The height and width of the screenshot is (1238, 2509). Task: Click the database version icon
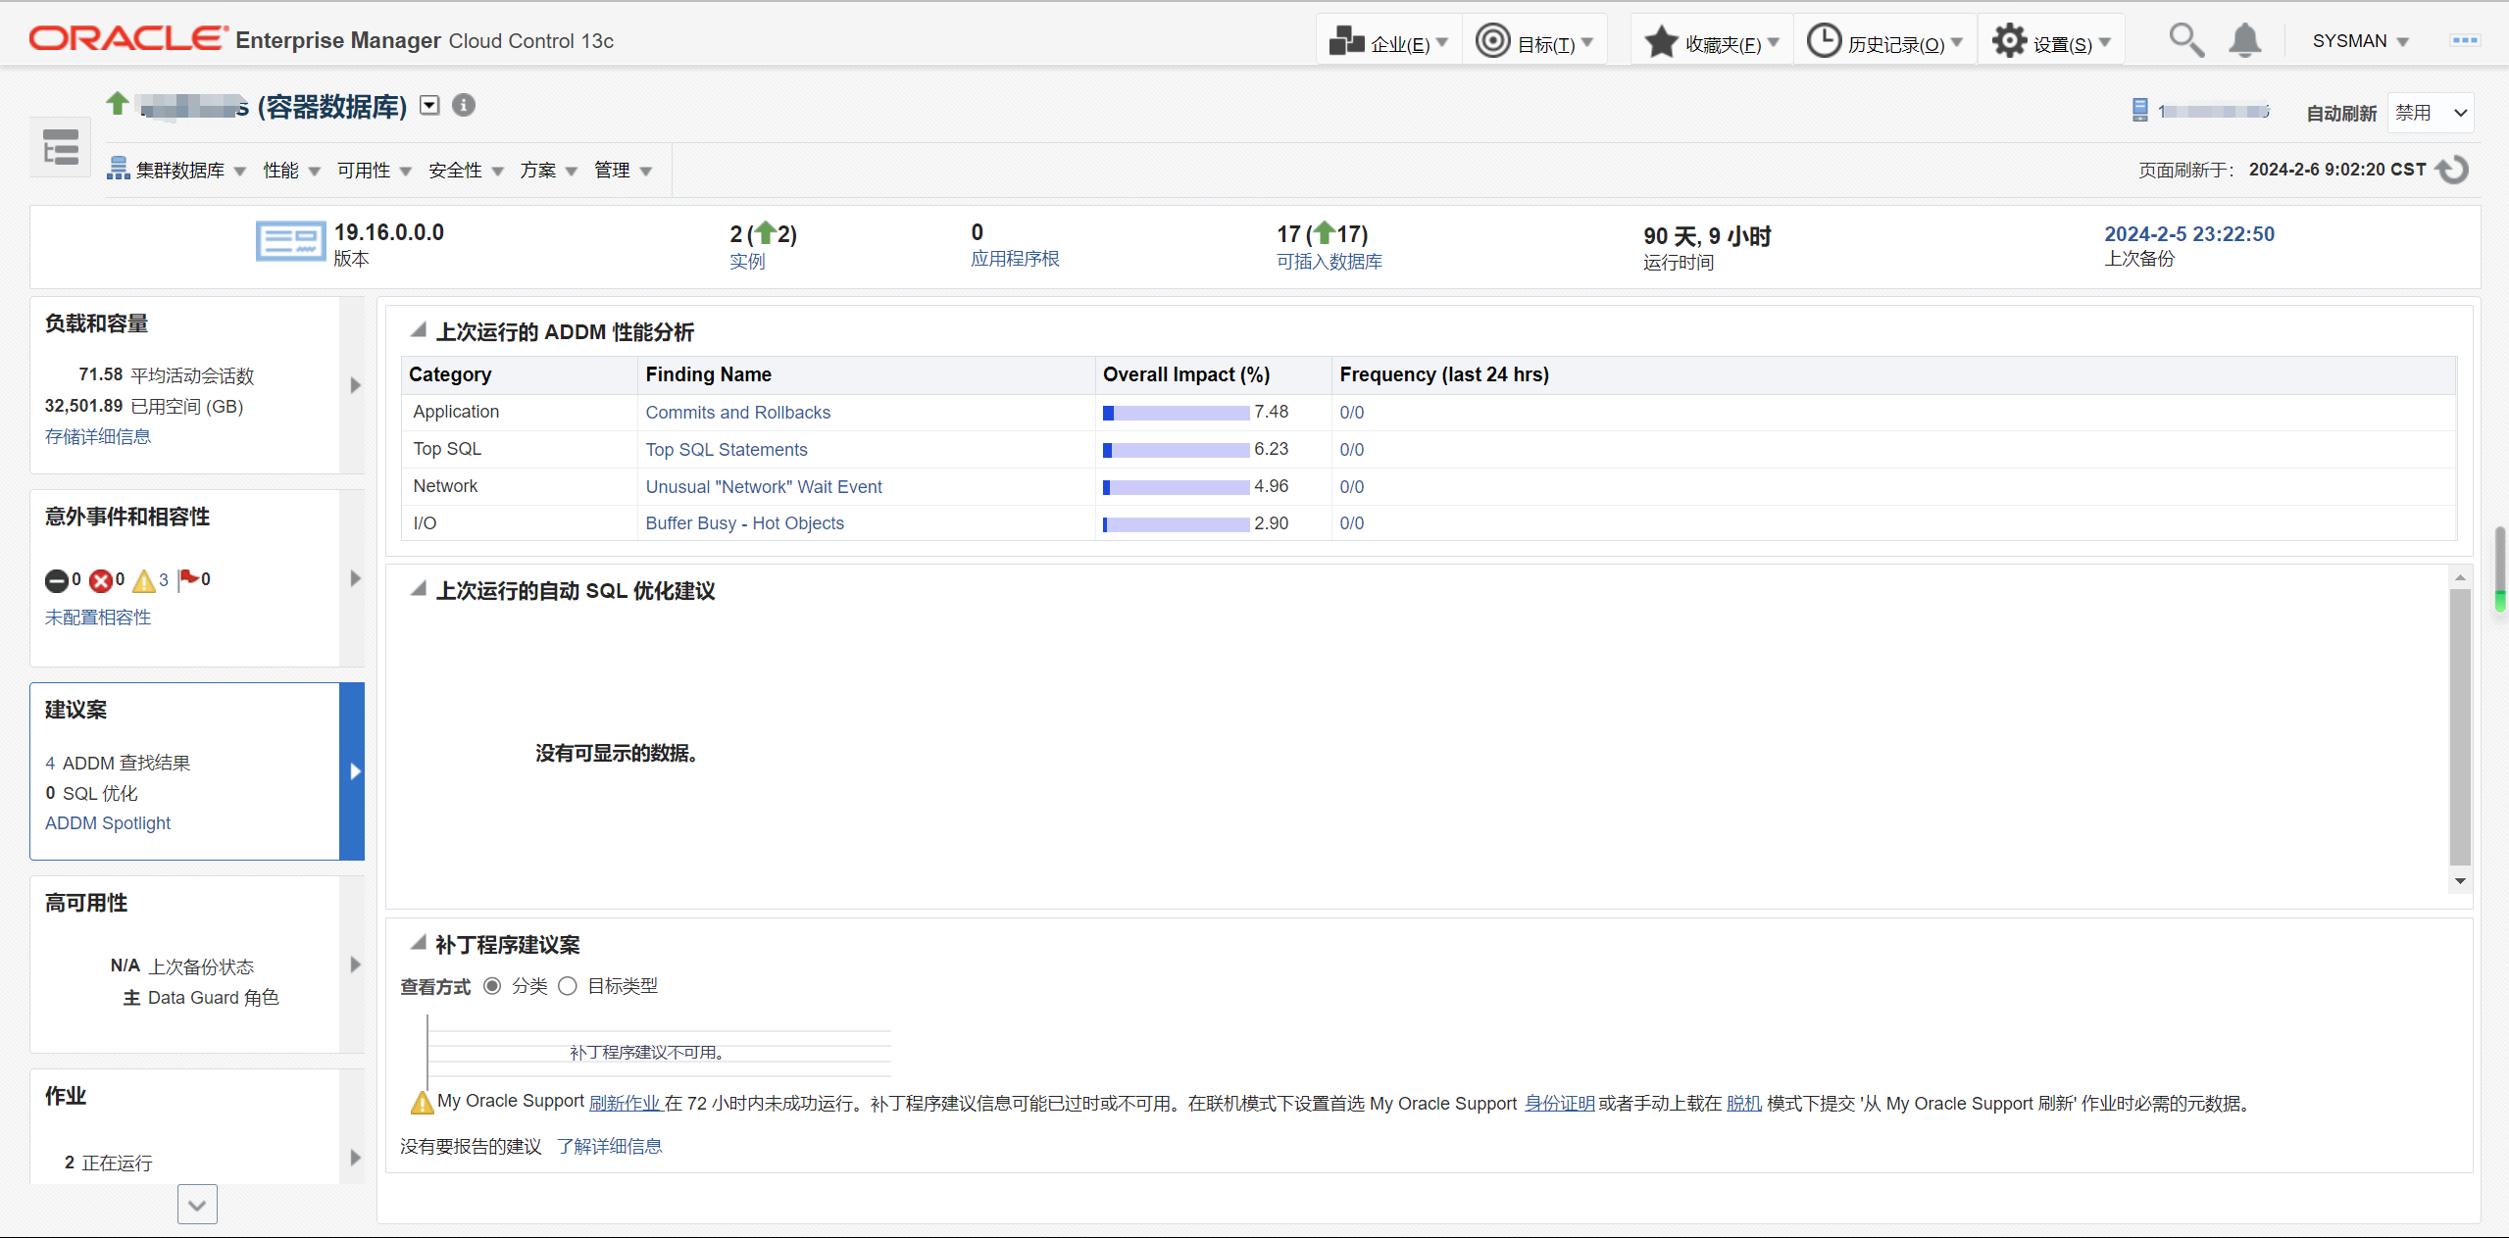(x=290, y=241)
